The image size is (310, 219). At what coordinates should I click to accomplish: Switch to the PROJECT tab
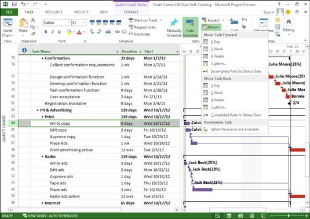pos(82,12)
